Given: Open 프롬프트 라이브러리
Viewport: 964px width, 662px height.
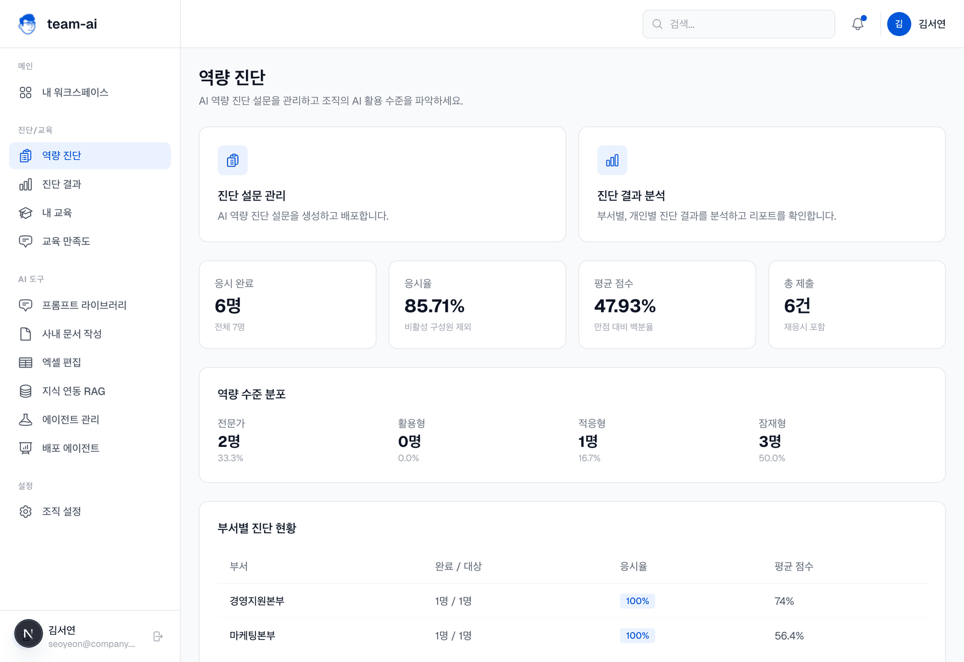Looking at the screenshot, I should pyautogui.click(x=90, y=305).
